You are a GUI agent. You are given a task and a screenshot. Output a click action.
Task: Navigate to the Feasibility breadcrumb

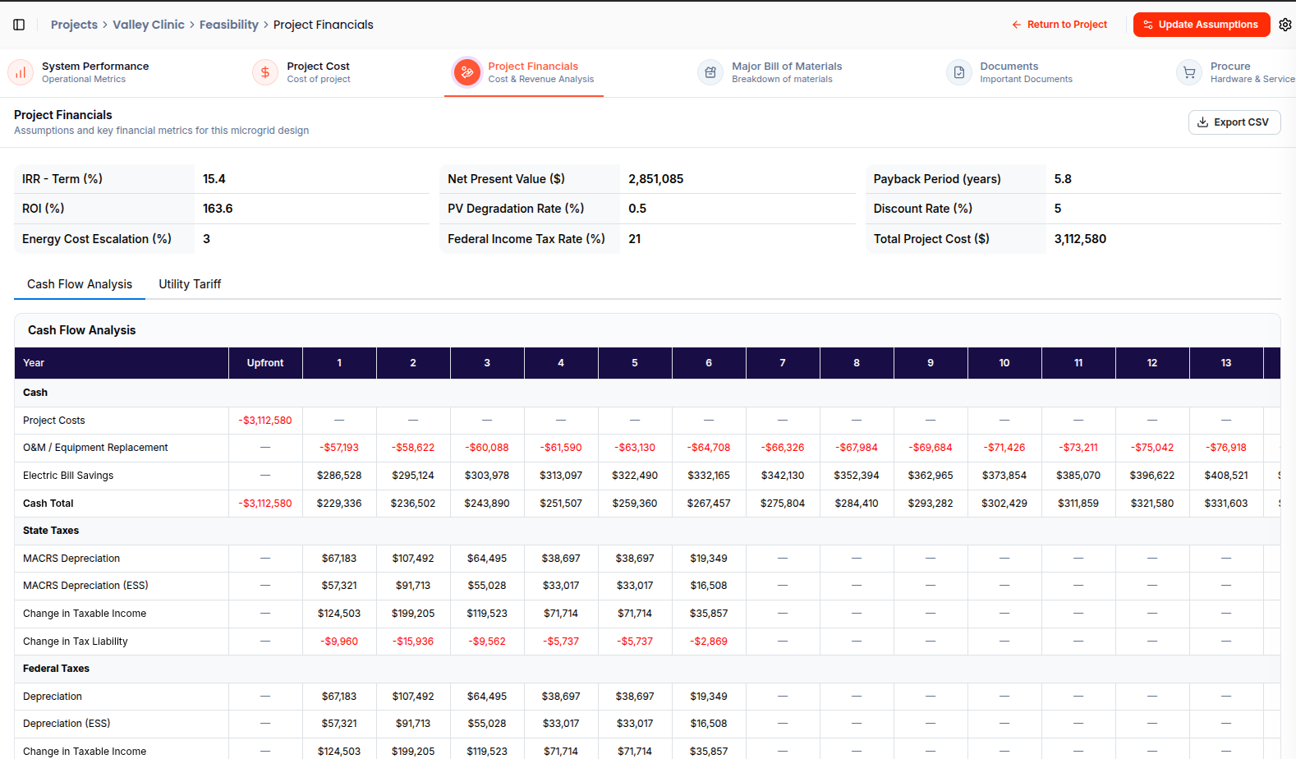click(229, 25)
